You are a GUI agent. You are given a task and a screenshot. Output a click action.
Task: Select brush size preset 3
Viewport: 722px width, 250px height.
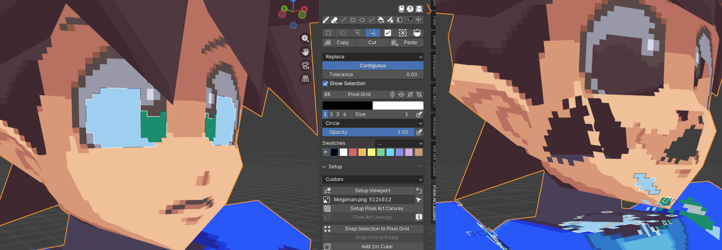(338, 114)
